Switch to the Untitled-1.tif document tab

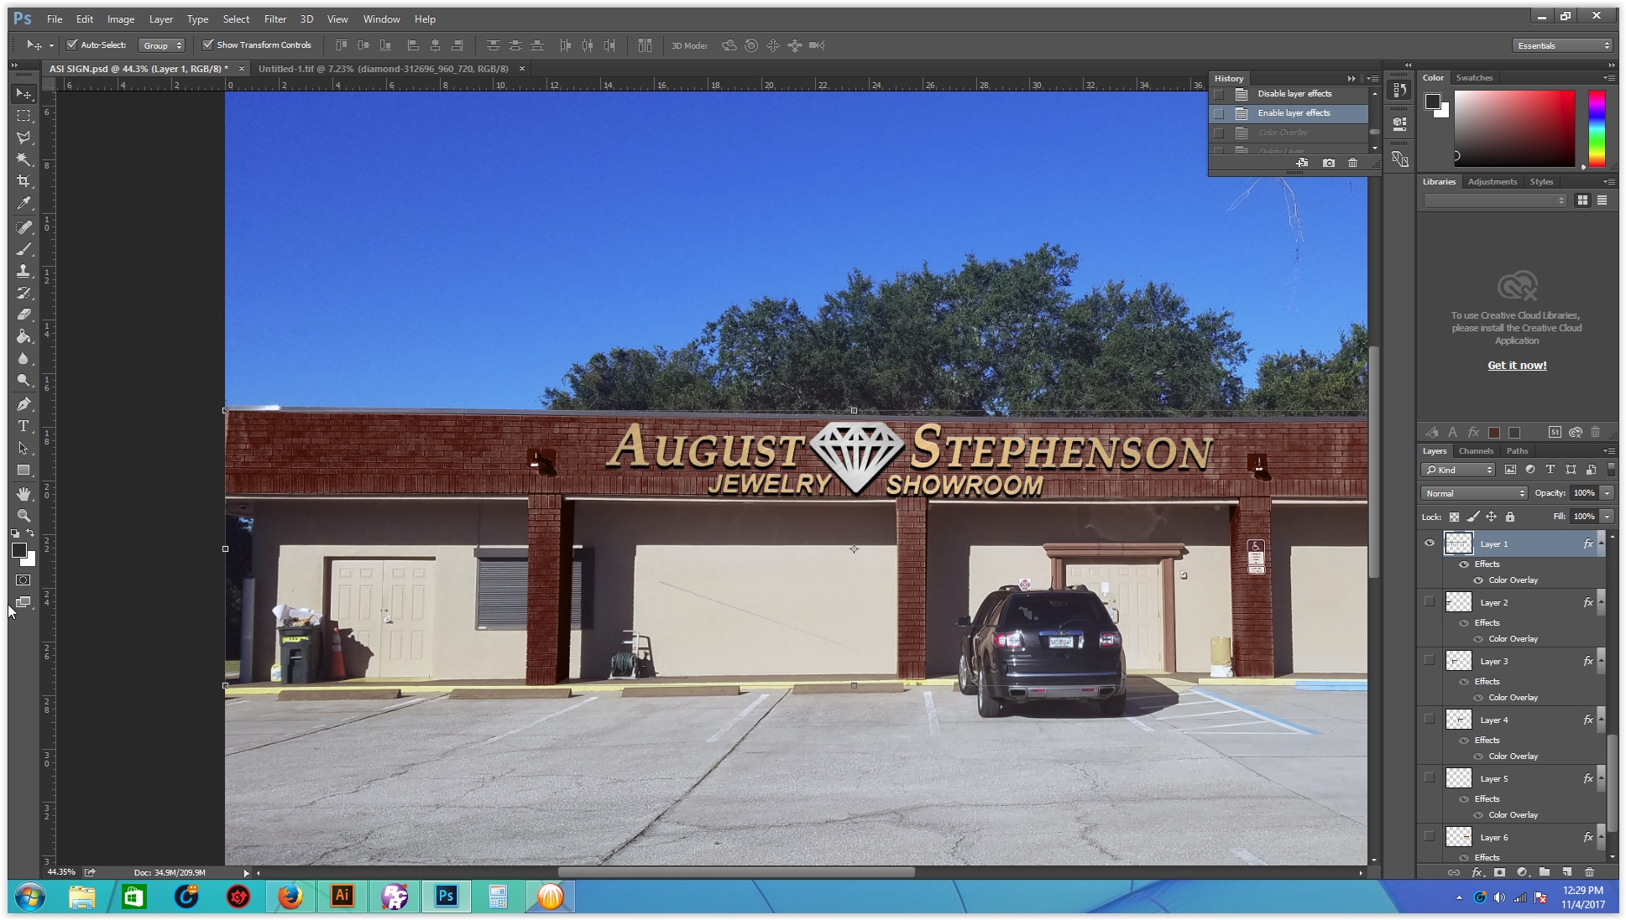point(383,69)
